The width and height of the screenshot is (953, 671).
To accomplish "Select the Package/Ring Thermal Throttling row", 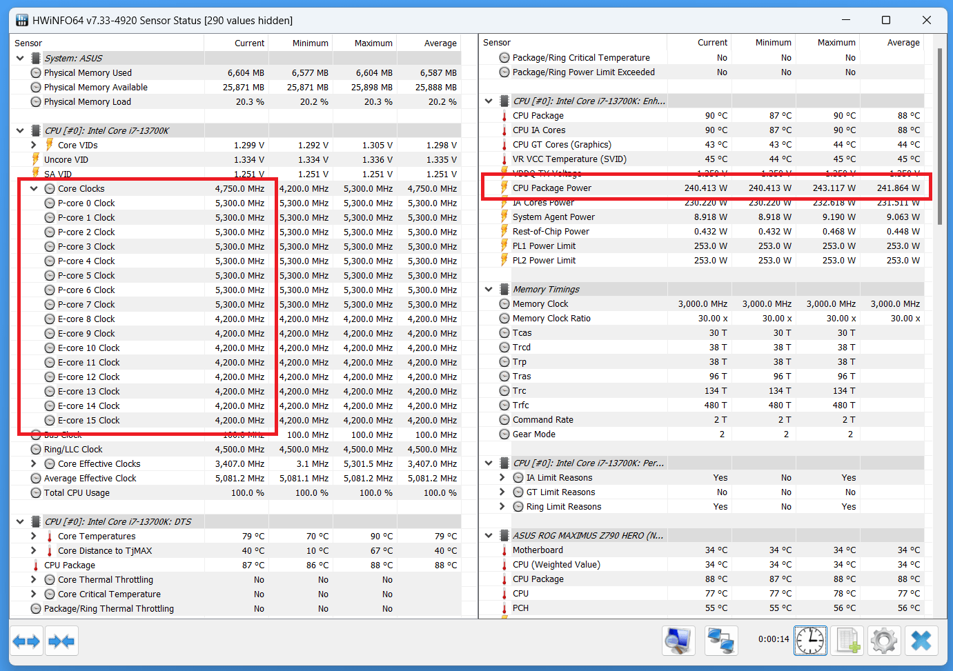I will (x=235, y=609).
